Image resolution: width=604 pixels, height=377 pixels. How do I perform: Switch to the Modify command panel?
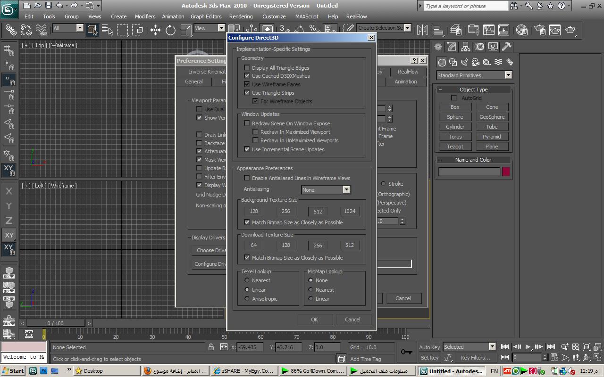(x=452, y=47)
